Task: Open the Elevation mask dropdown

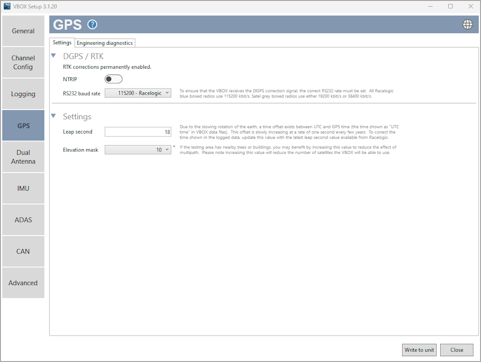Action: tap(138, 150)
